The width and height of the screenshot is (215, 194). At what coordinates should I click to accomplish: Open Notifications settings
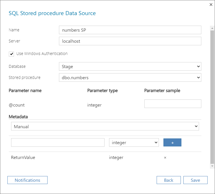pyautogui.click(x=27, y=180)
